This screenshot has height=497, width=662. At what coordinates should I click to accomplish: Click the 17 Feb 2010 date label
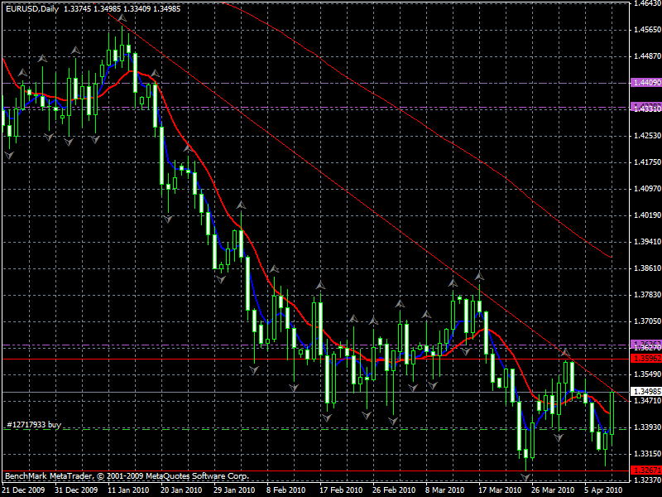[x=340, y=490]
